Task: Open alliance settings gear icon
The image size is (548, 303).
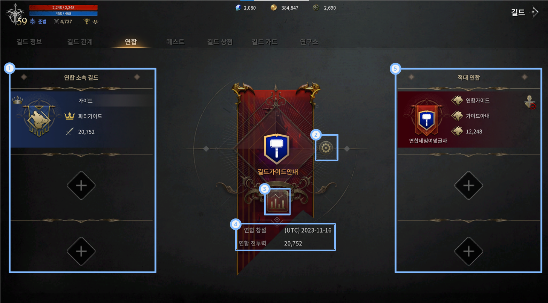Action: pos(325,148)
